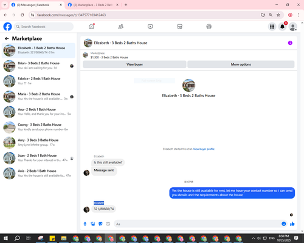This screenshot has width=304, height=243.
Task: Open the notifications bell
Action: [282, 27]
